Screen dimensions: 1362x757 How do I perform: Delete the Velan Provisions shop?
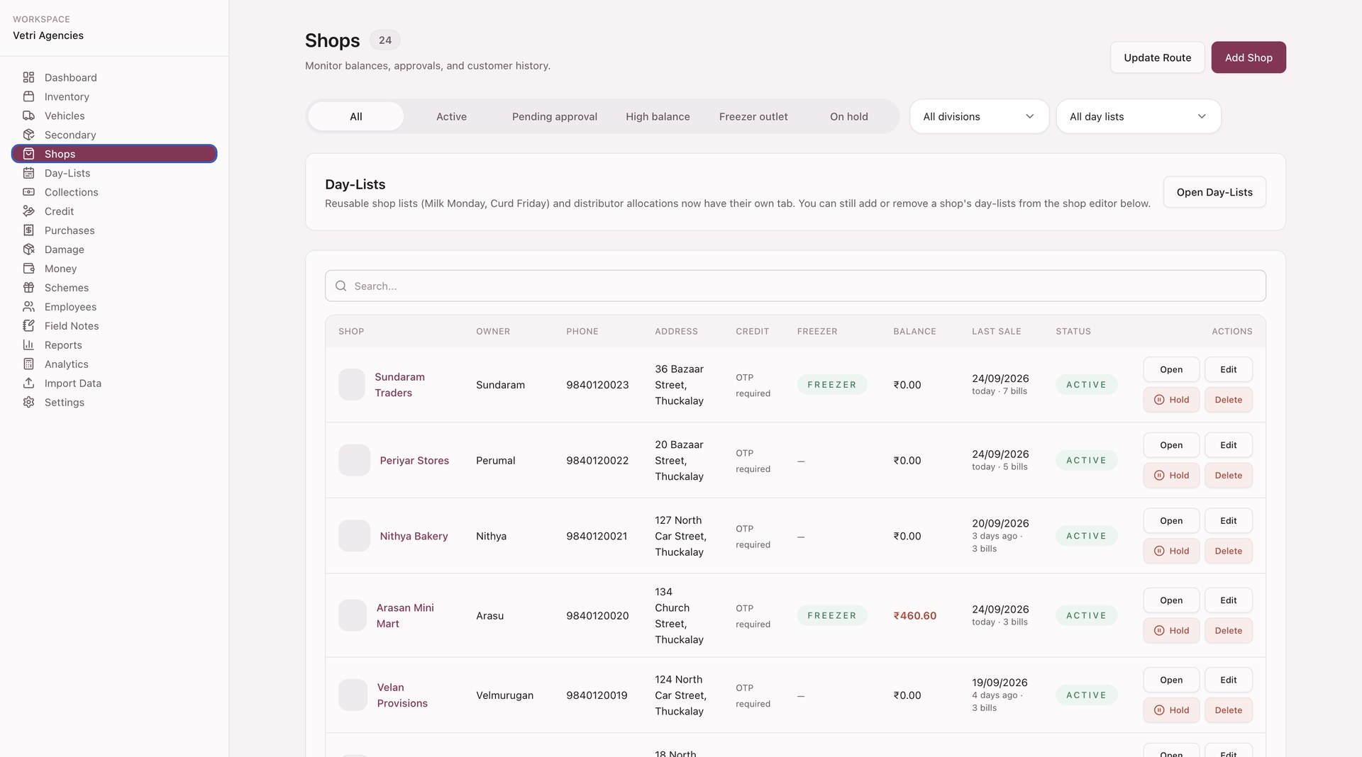1229,710
